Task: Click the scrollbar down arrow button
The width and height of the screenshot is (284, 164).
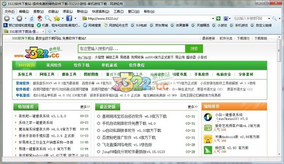Action: click(279, 154)
